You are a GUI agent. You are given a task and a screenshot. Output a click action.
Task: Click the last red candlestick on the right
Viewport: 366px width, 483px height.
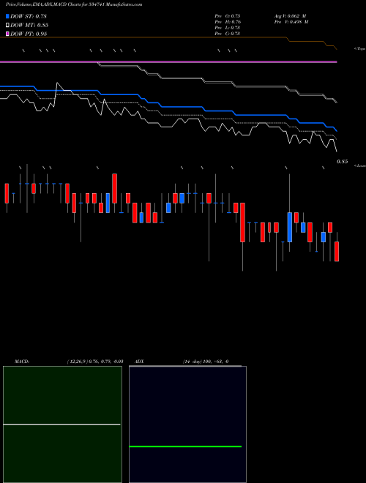337,252
